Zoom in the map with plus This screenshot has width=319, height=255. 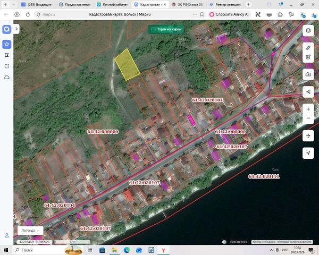tap(308, 109)
